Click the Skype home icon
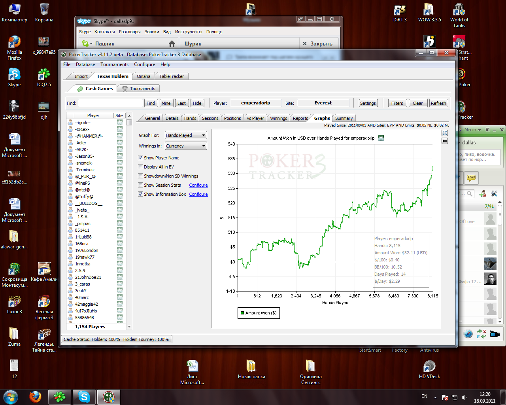 pos(172,44)
